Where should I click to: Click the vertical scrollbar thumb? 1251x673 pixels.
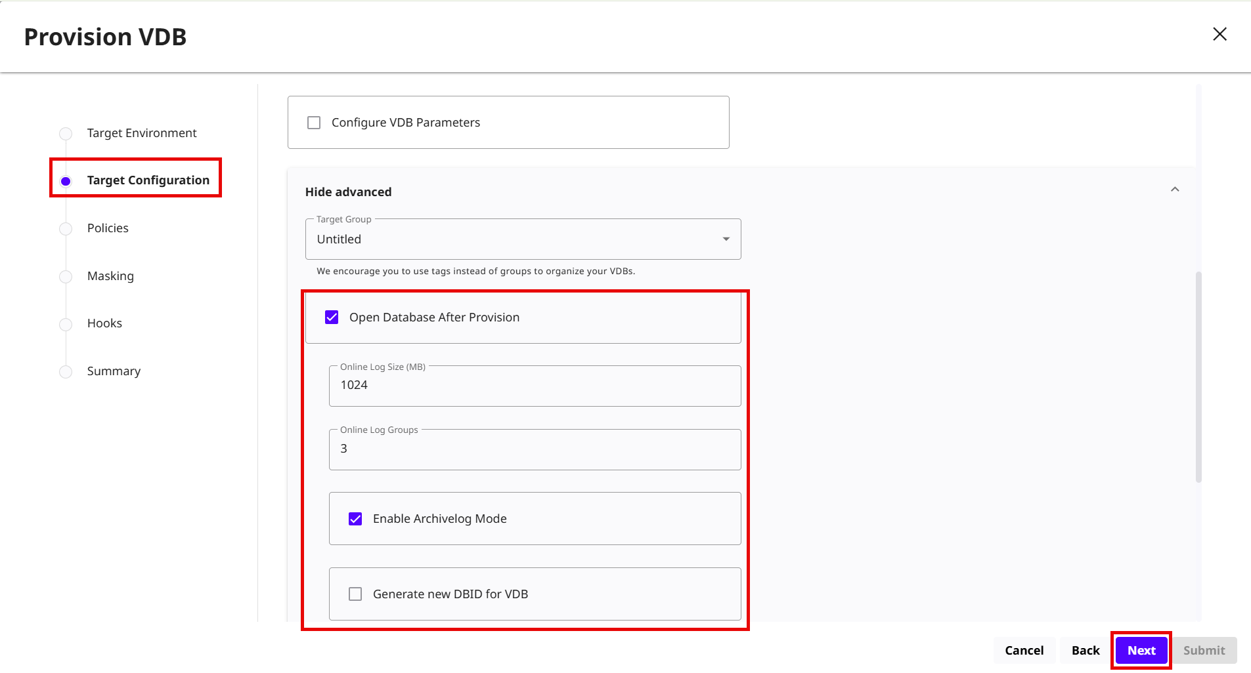(1198, 377)
